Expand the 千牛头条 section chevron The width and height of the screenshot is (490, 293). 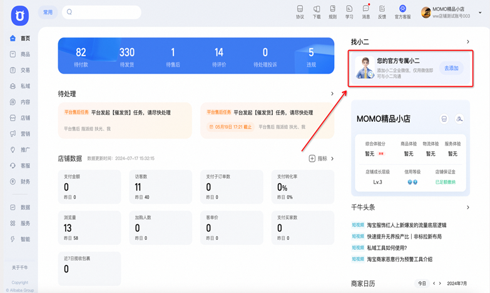pos(468,207)
